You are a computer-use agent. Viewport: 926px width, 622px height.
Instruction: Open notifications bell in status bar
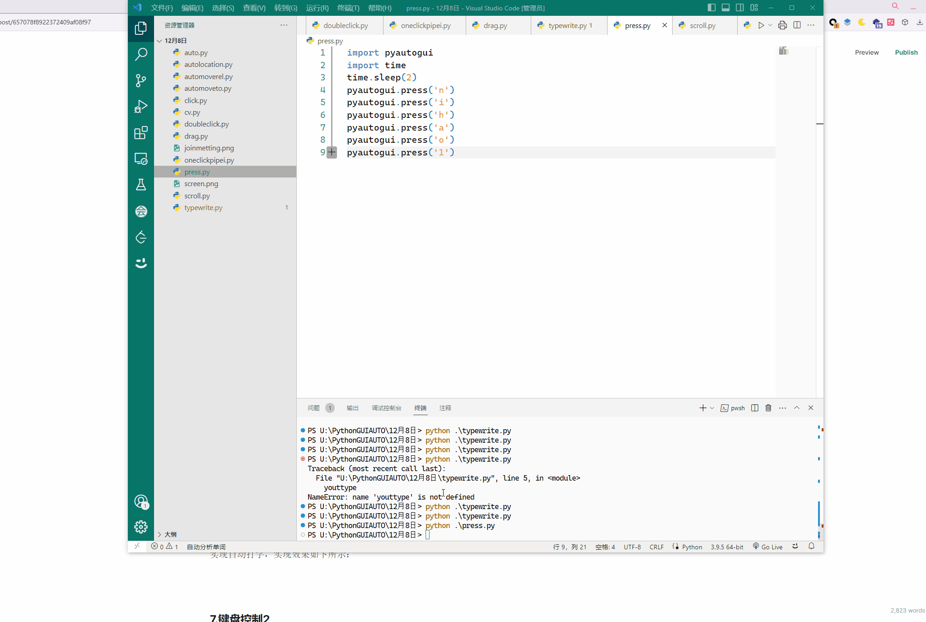click(x=811, y=547)
